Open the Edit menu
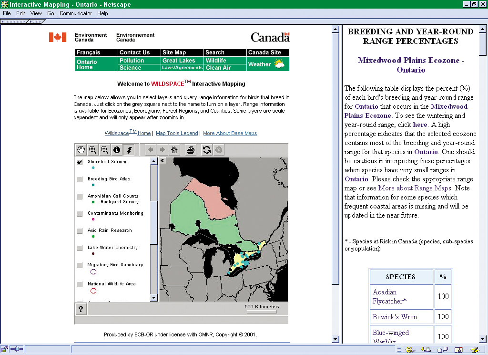This screenshot has width=488, height=355. [x=20, y=13]
